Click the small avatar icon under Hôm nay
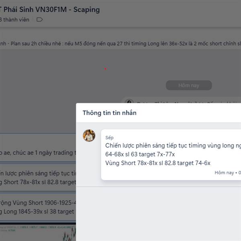The height and width of the screenshot is (241, 241). [129, 101]
